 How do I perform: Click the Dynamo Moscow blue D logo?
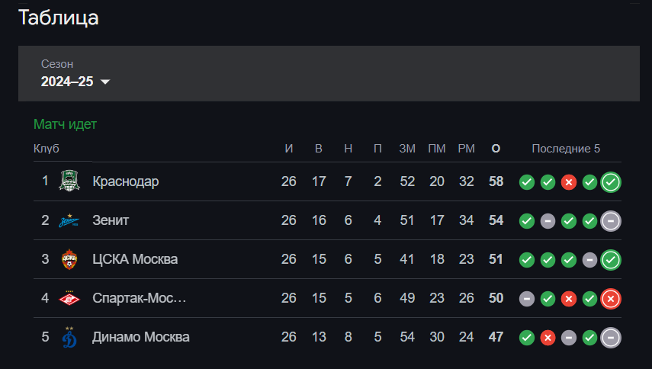pos(69,337)
